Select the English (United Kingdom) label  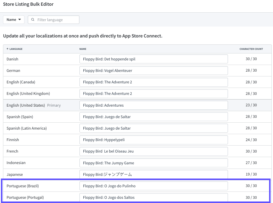[28, 93]
